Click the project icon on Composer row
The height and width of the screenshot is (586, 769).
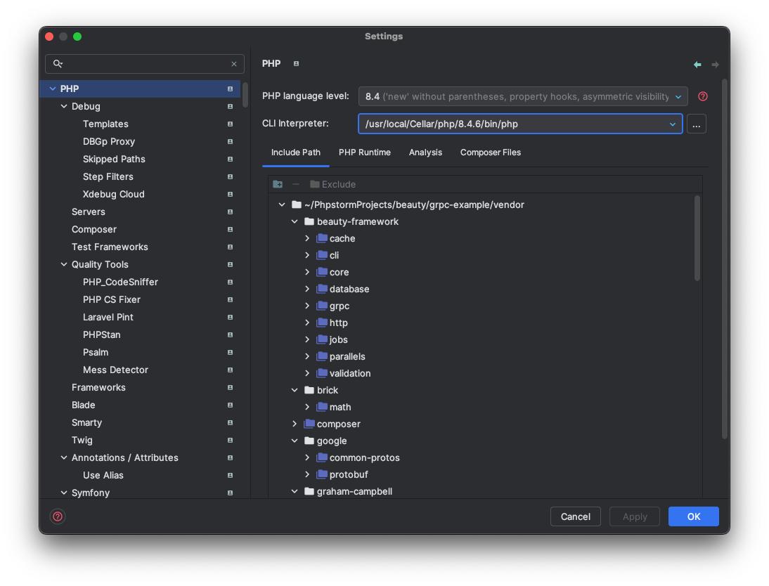coord(230,230)
